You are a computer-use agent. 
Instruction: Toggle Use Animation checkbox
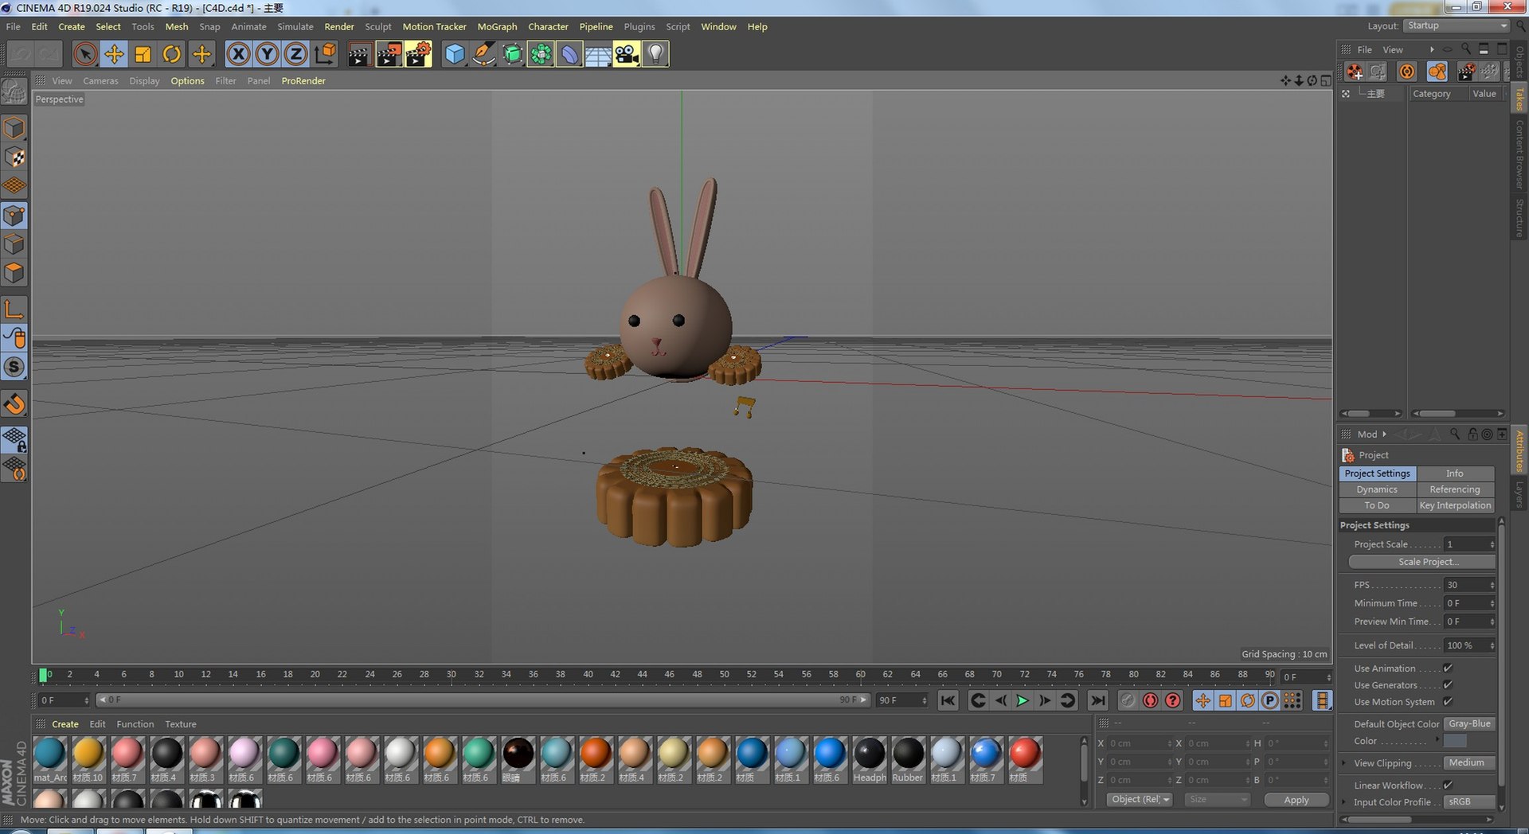tap(1448, 668)
